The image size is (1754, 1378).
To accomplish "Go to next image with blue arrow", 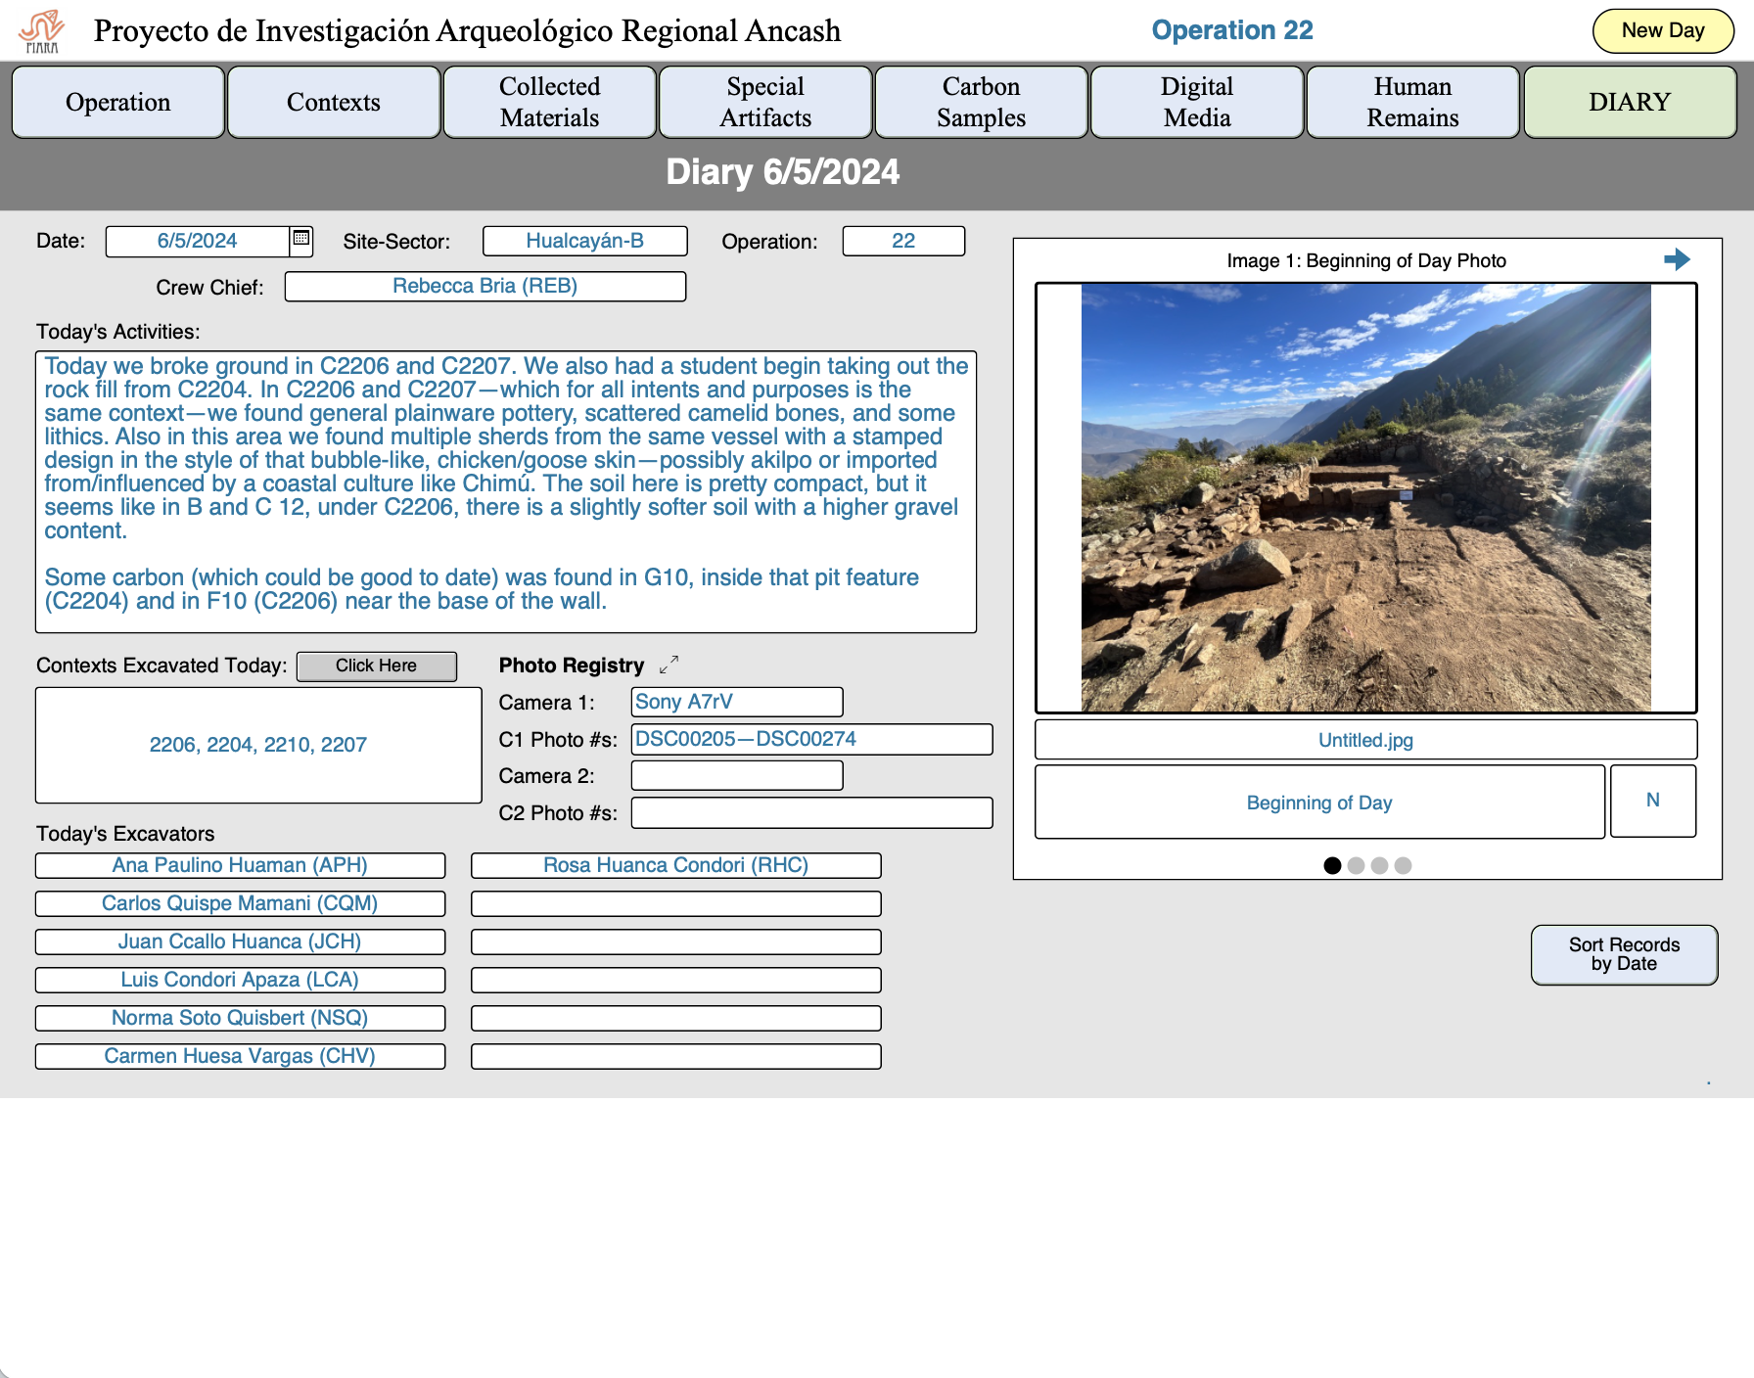I will point(1676,259).
